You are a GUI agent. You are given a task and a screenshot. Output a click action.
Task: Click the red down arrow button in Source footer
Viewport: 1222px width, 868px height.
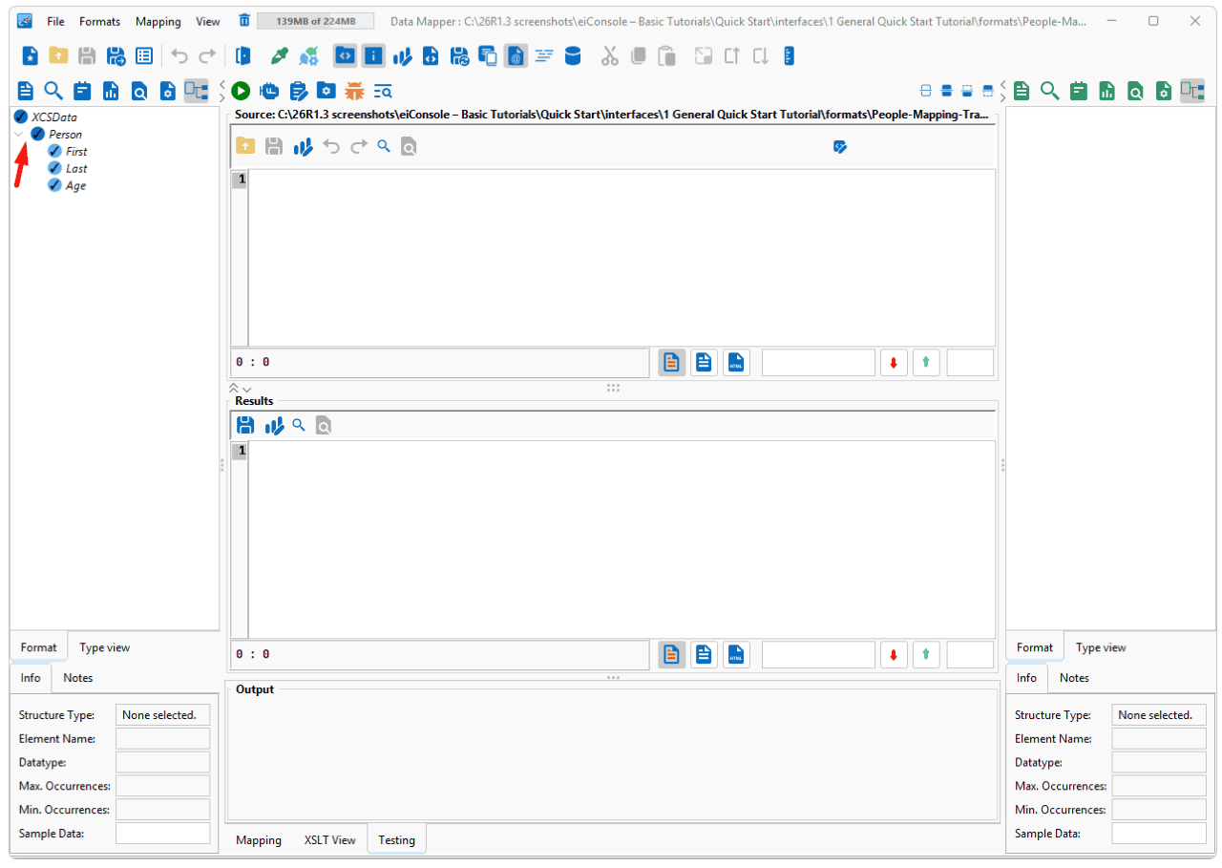click(x=894, y=363)
